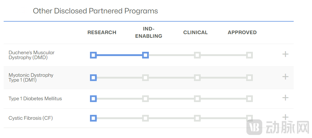Expand the Cystic Fibrosis (CF) row
Viewport: 312px width, 138px height.
(285, 117)
